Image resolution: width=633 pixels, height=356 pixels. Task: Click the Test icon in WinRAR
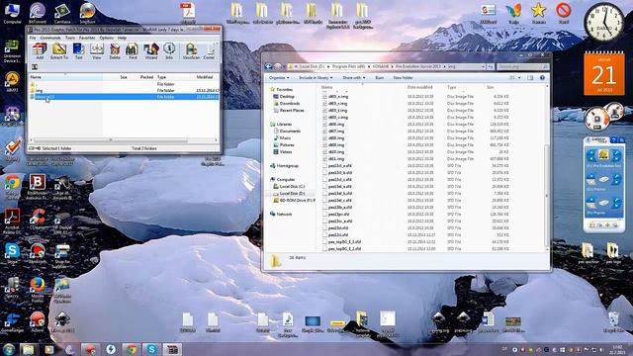pyautogui.click(x=78, y=50)
